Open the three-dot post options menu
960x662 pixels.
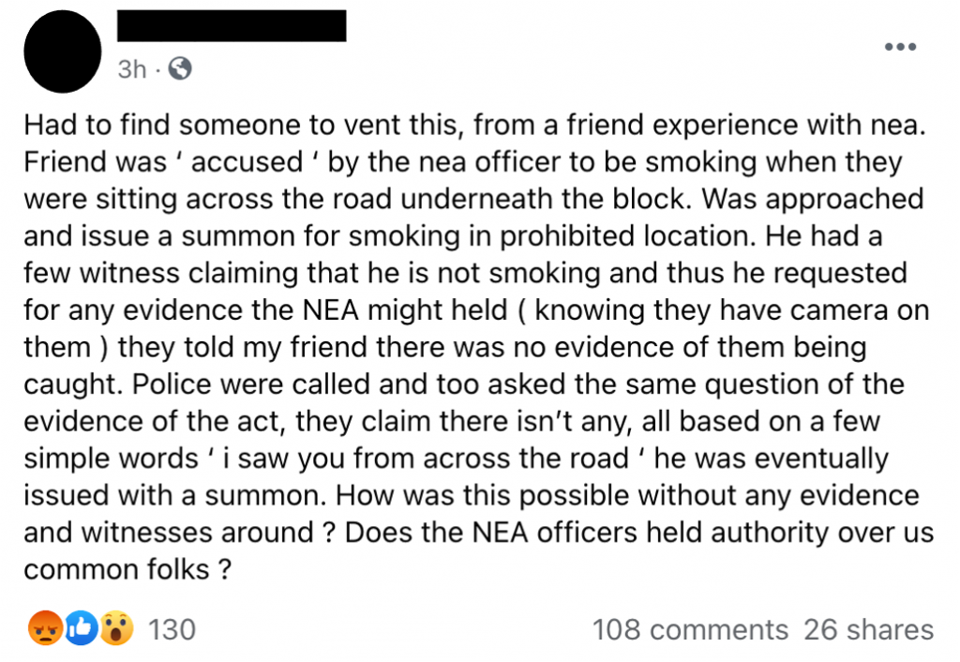[900, 47]
